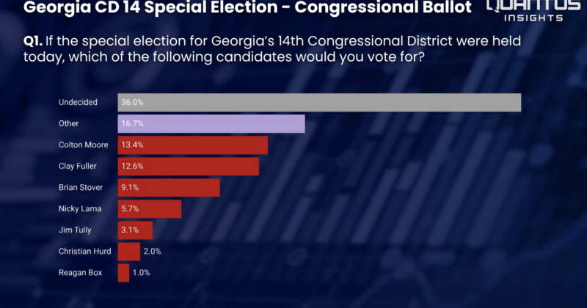Click the 36.0% value on Undecided bar
587x308 pixels.
point(134,103)
